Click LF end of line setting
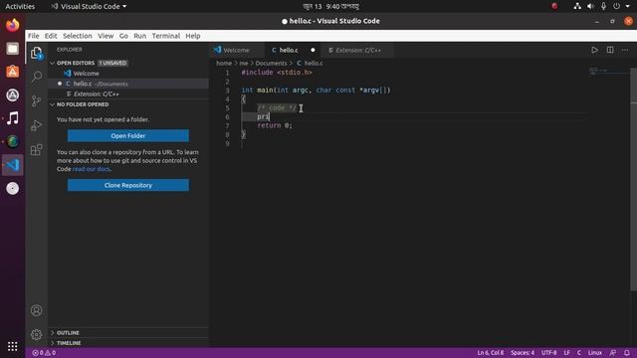 (x=566, y=353)
